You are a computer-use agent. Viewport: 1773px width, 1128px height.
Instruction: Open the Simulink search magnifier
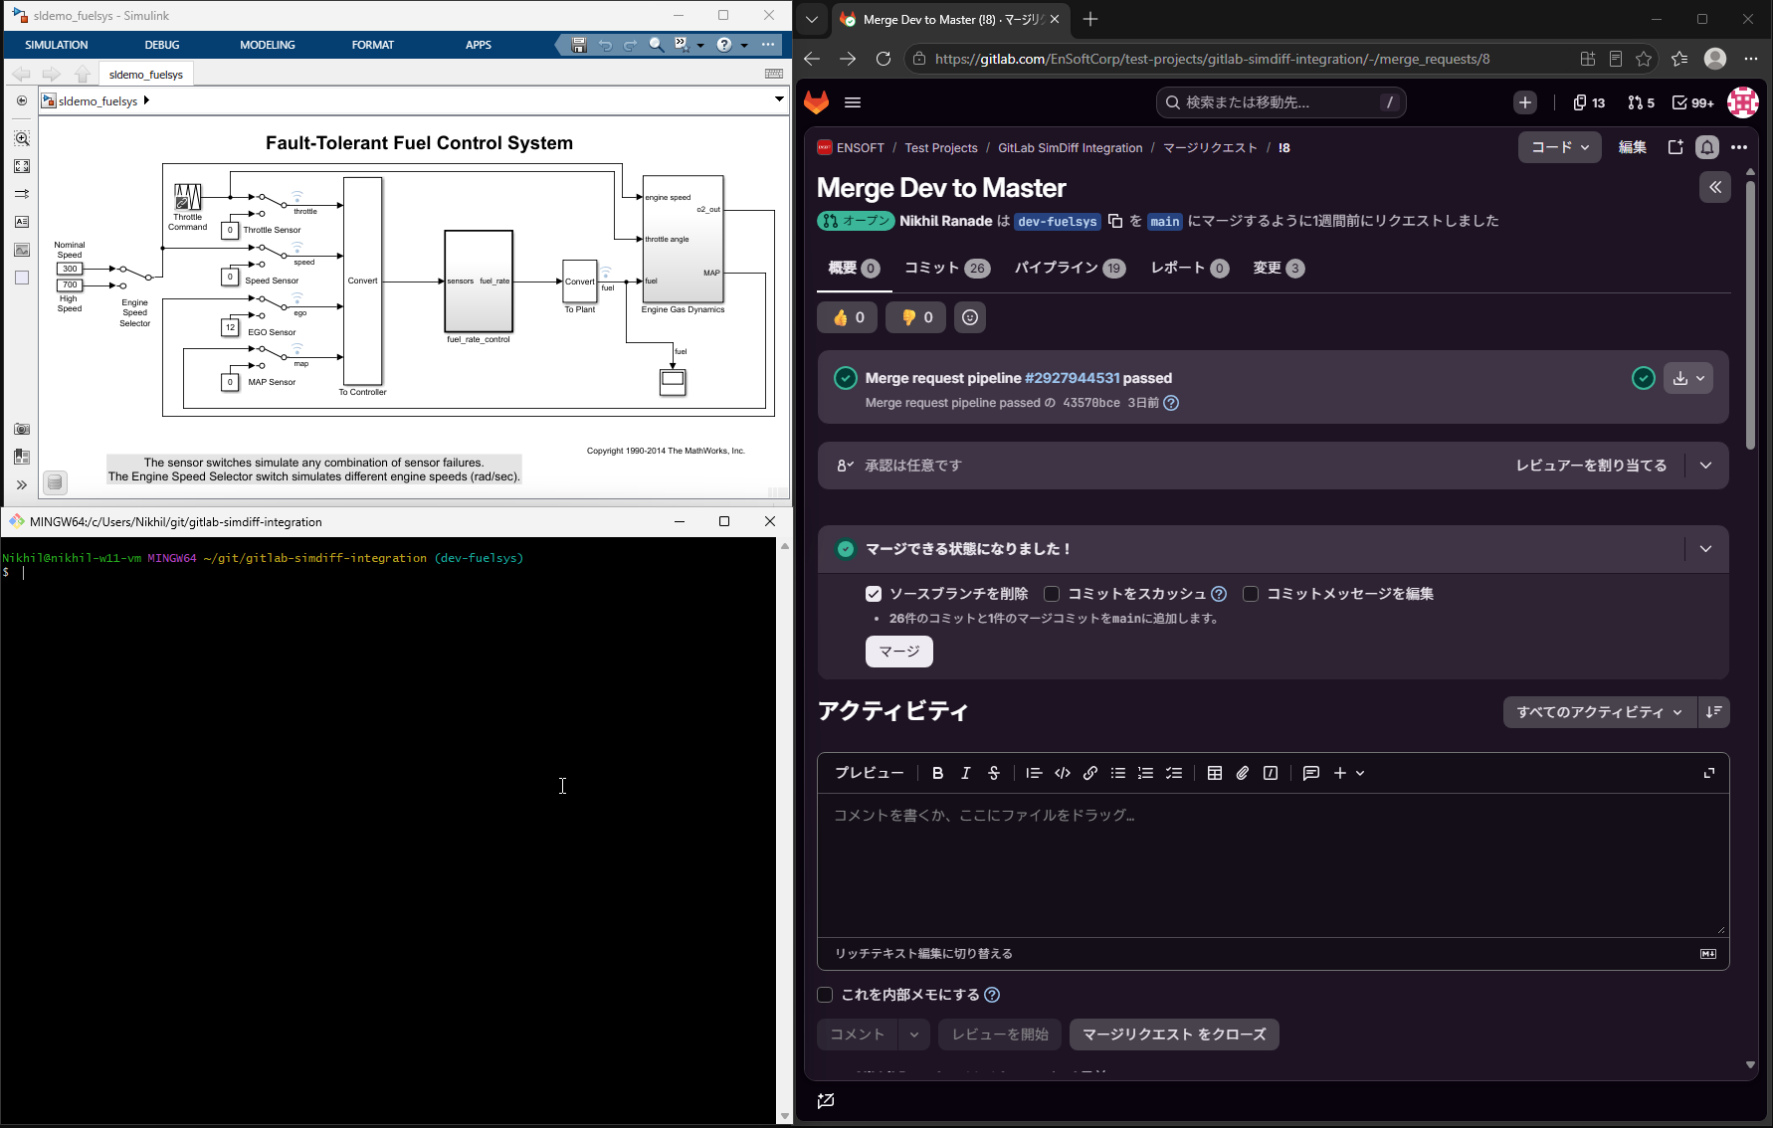(x=656, y=45)
